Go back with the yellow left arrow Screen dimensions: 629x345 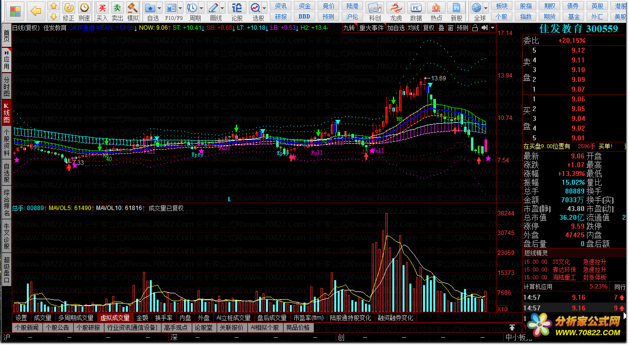(36, 10)
